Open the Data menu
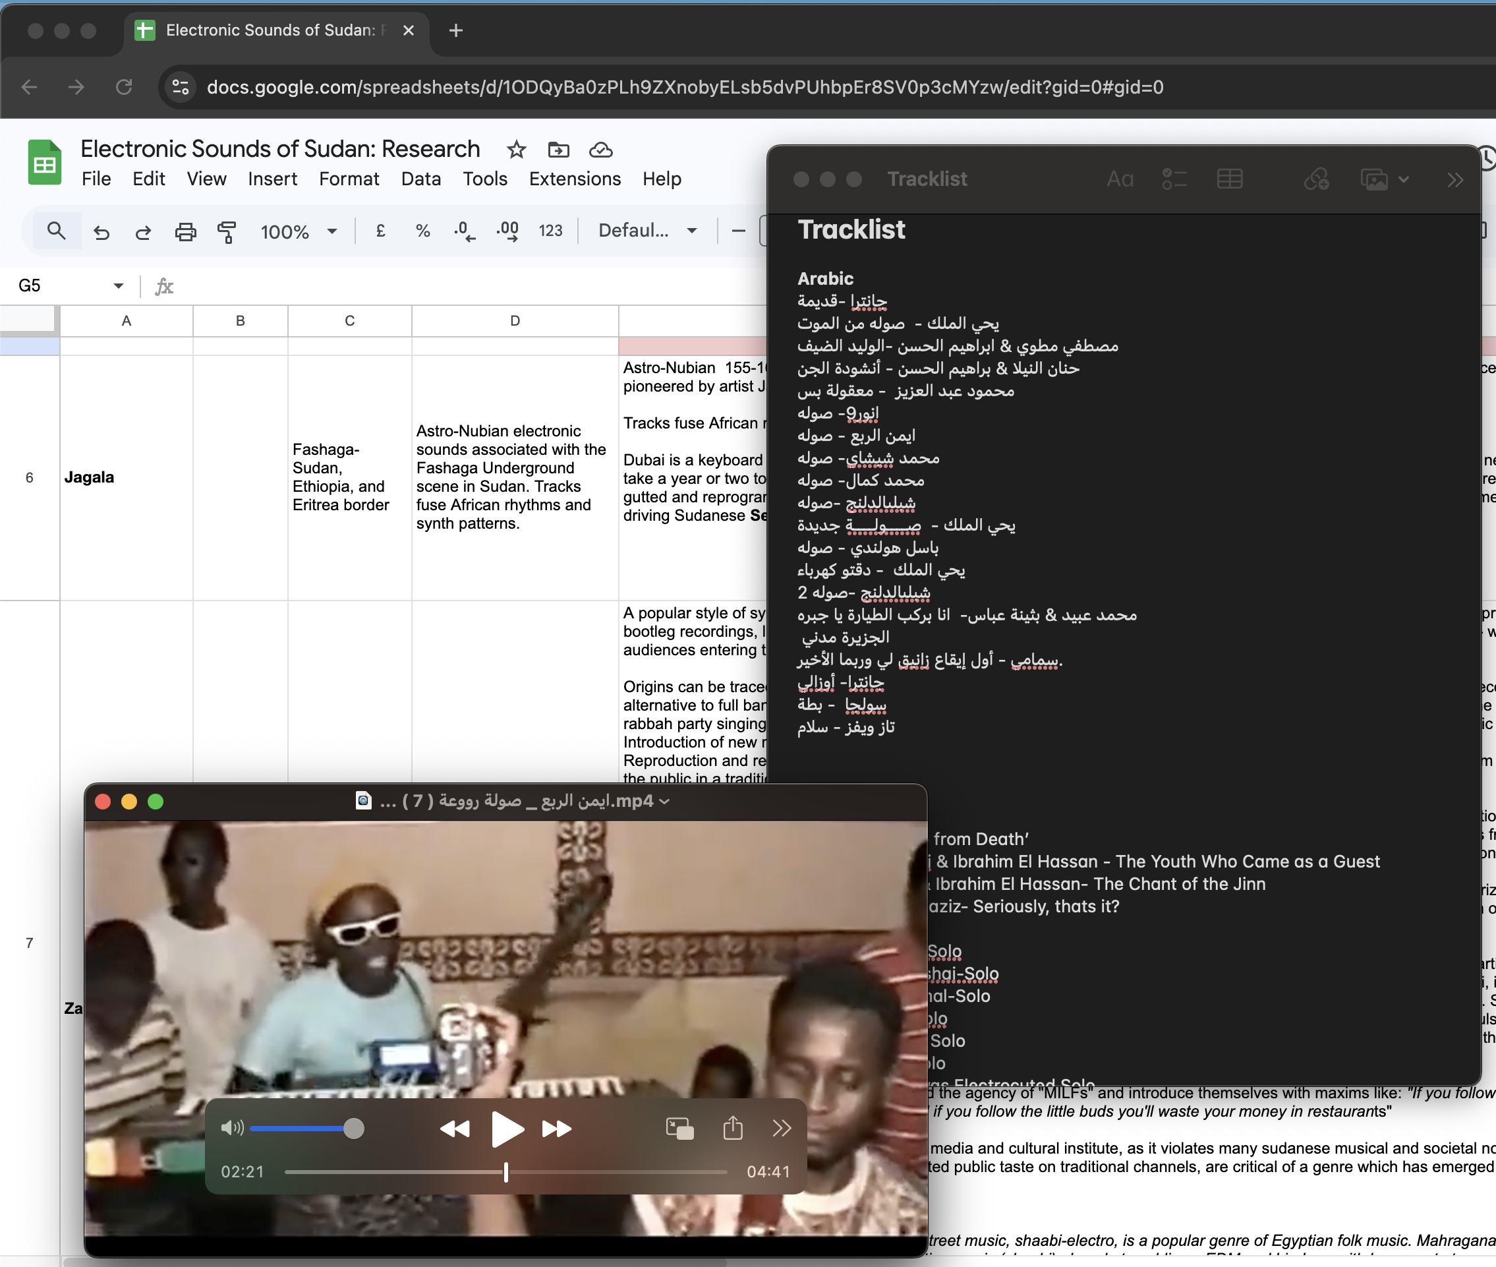1496x1267 pixels. click(421, 179)
